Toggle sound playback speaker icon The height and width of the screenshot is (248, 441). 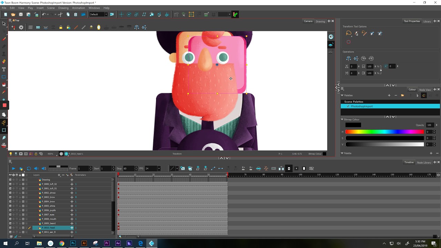point(36,168)
